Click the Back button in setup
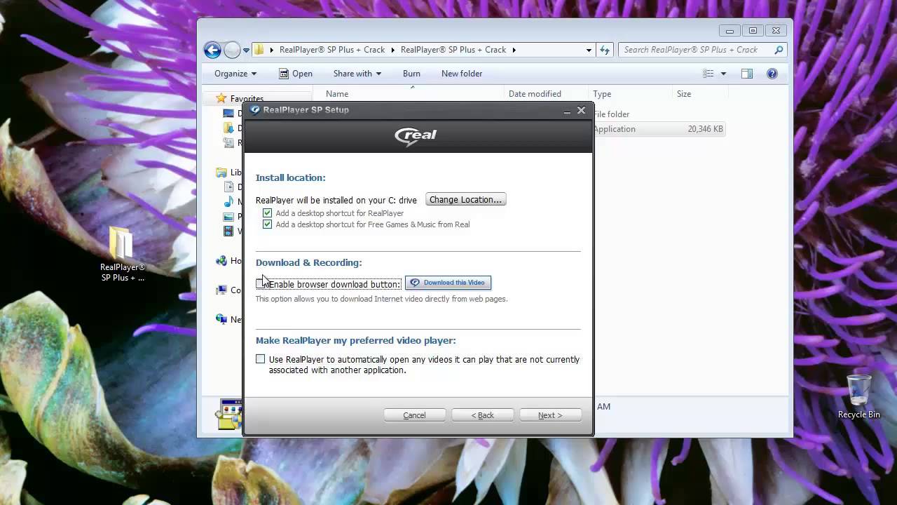 [x=482, y=415]
